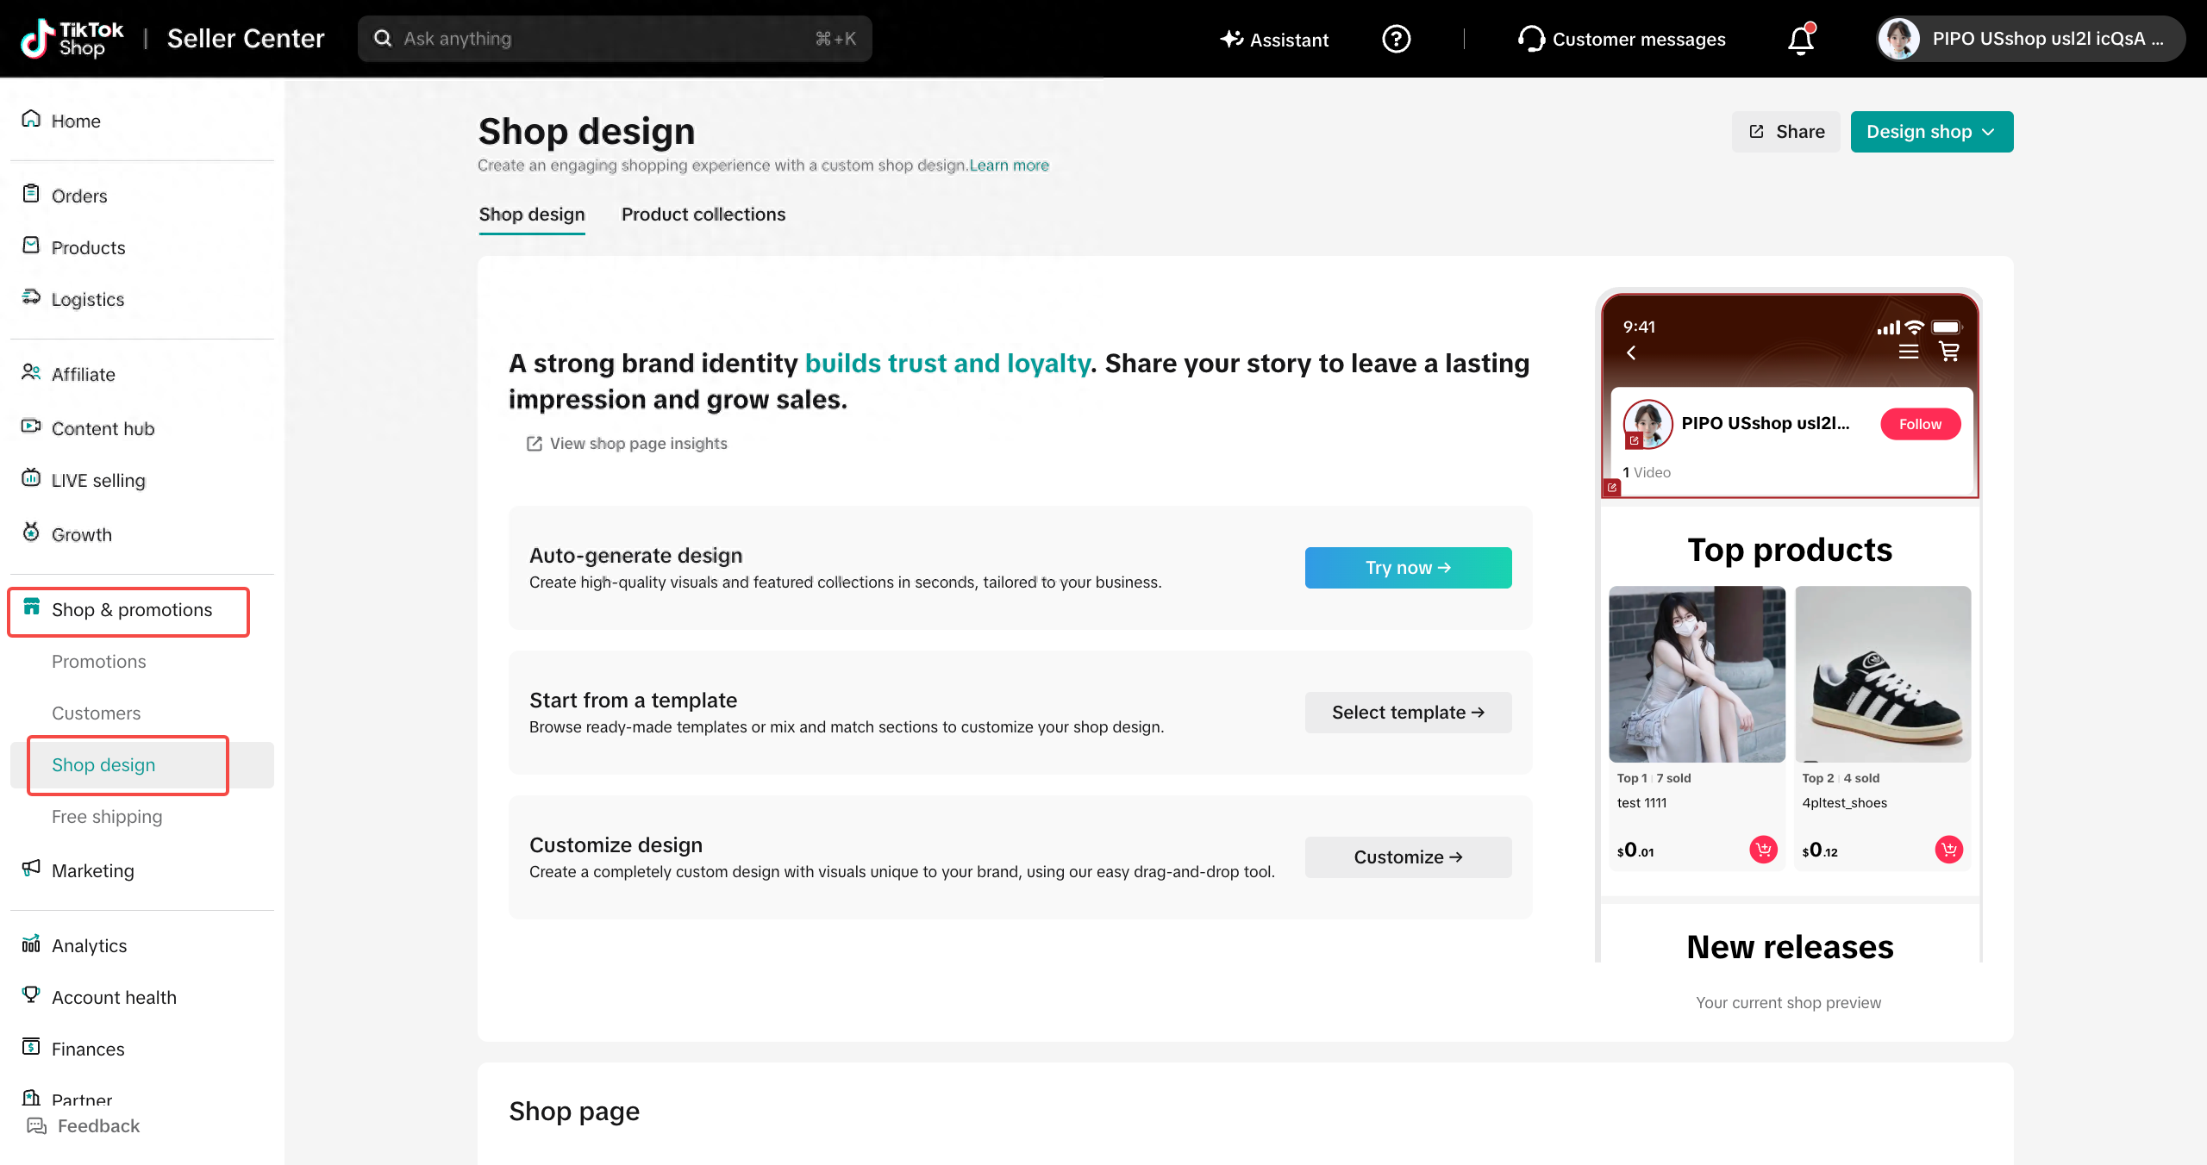Click the edit icon at banner corner
The height and width of the screenshot is (1165, 2207).
pyautogui.click(x=1611, y=488)
